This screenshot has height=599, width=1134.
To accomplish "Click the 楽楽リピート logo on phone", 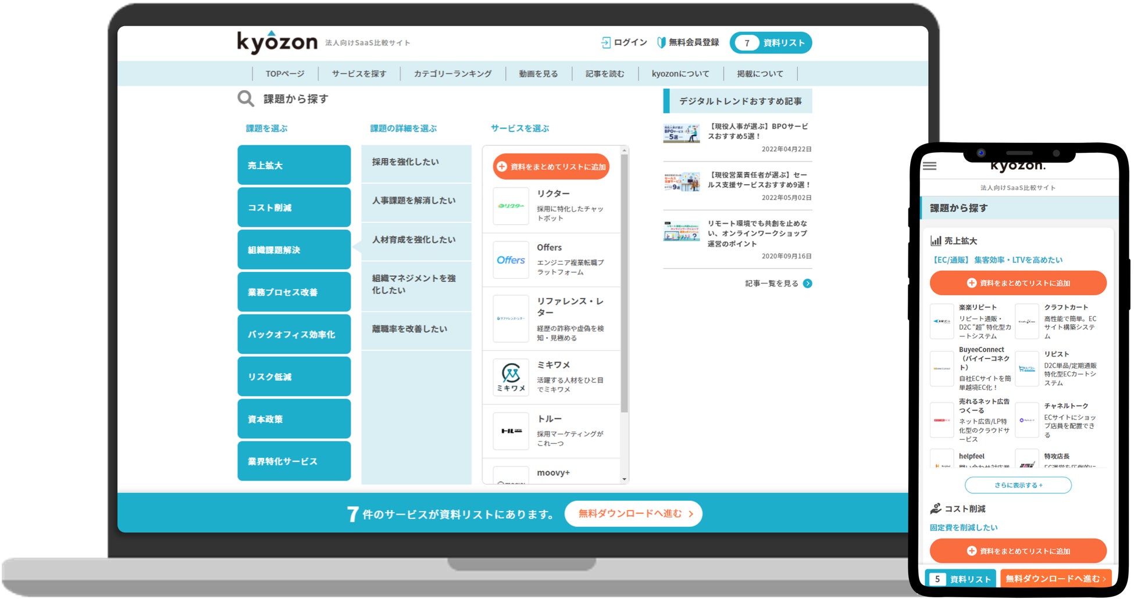I will [x=942, y=321].
